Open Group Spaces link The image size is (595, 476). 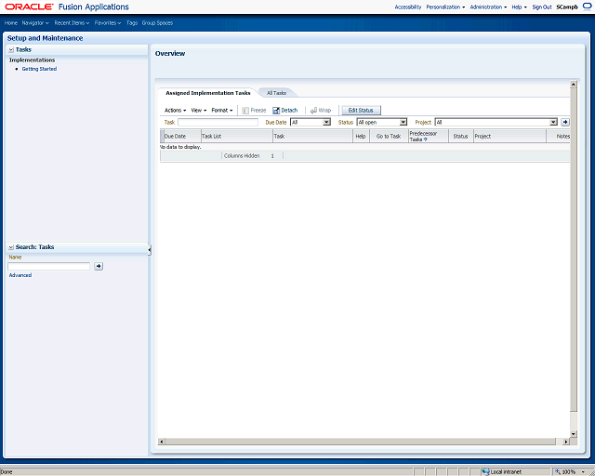pos(157,22)
